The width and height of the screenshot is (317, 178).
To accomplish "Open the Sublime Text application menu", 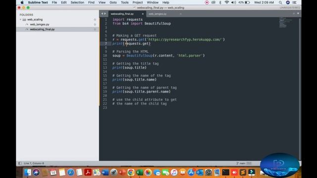I will coord(38,2).
